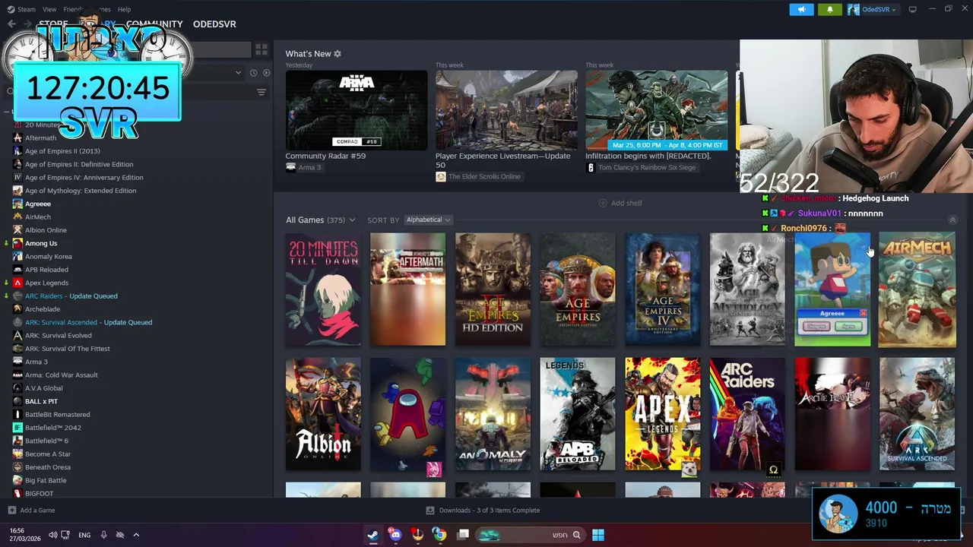
Task: Select the Age of Empires IV cover
Action: [663, 289]
